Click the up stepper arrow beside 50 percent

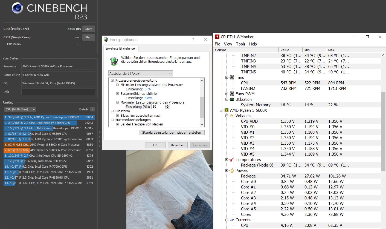click(167, 105)
